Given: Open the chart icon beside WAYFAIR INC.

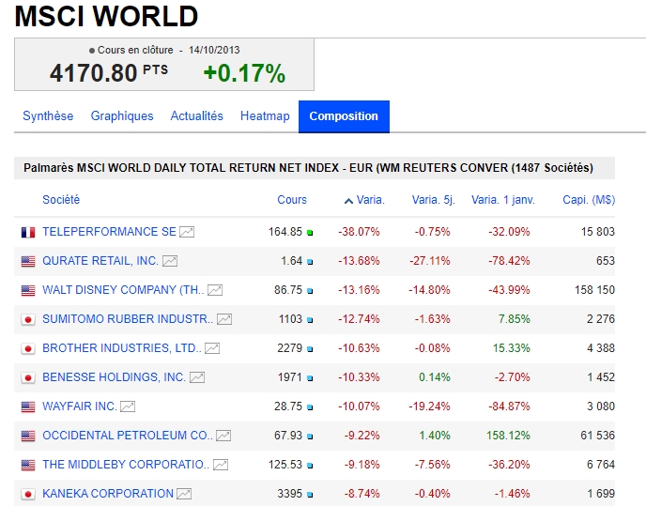Looking at the screenshot, I should [x=128, y=406].
